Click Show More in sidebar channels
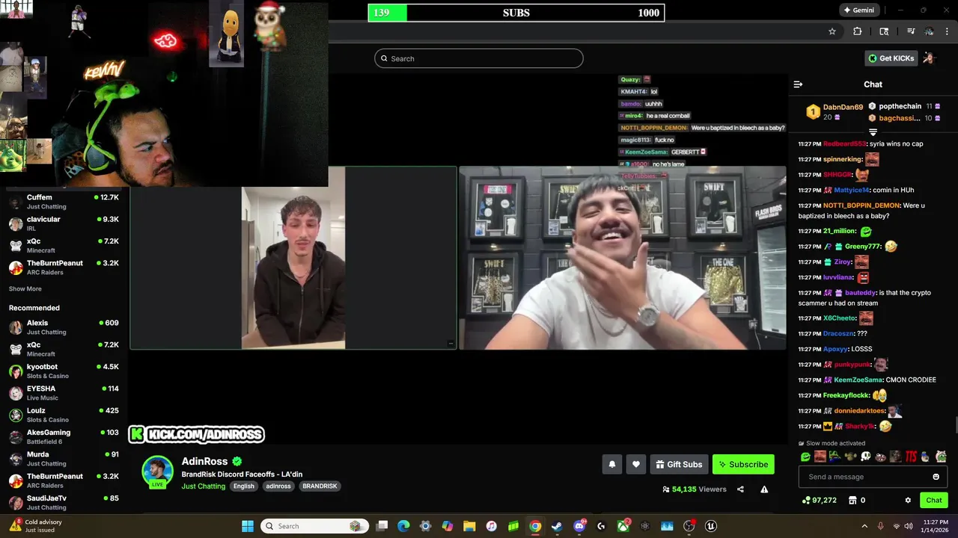 (x=25, y=288)
